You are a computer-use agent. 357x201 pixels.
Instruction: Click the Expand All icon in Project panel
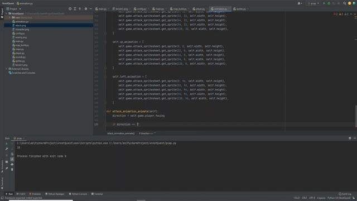click(75, 9)
